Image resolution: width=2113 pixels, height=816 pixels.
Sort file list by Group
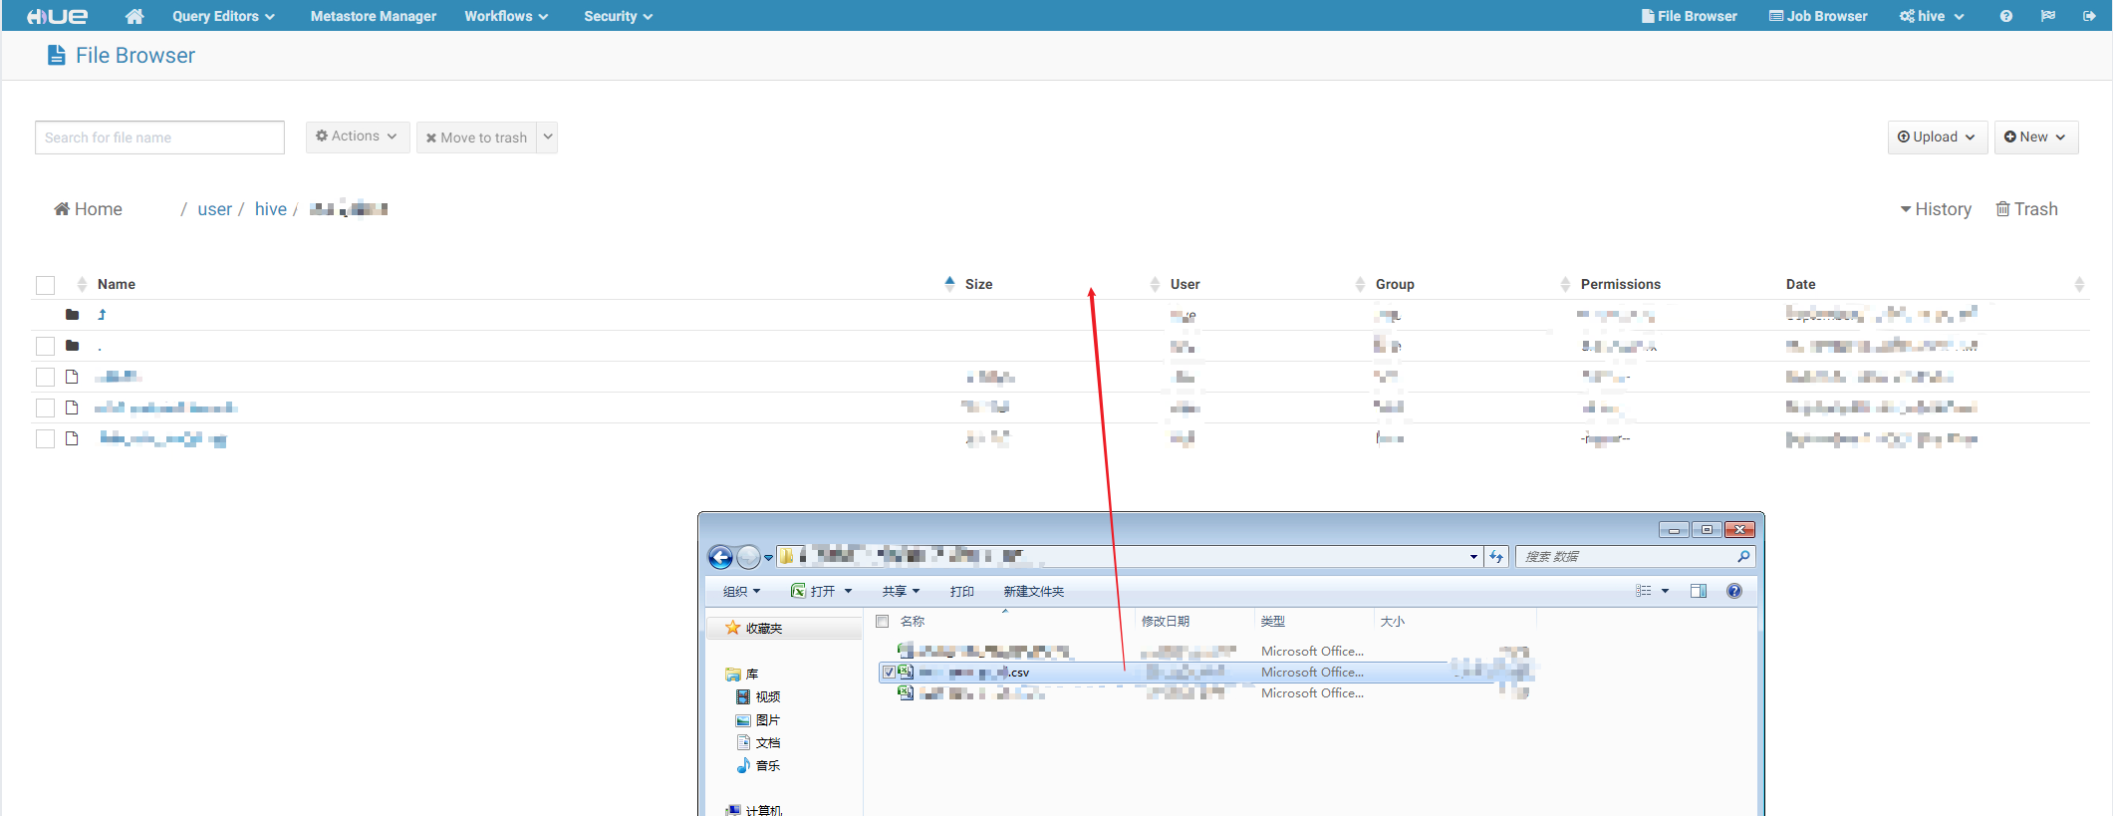(x=1395, y=284)
